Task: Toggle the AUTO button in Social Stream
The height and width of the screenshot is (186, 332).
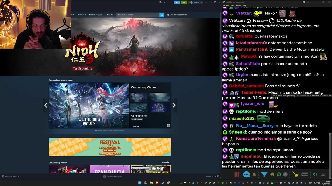Action: pyautogui.click(x=305, y=174)
